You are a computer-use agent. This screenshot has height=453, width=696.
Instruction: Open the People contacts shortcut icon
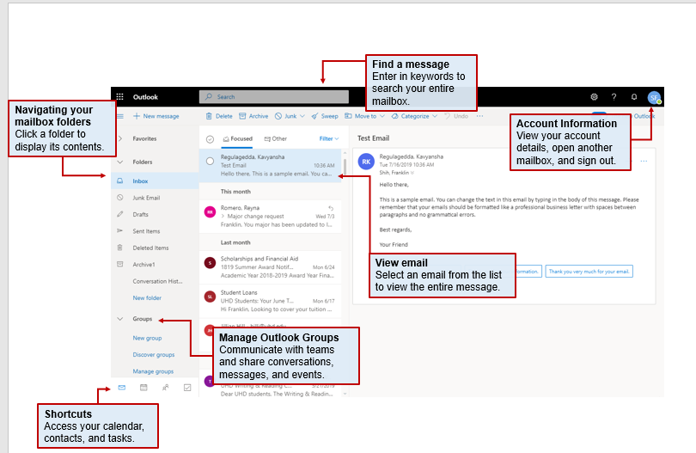[166, 388]
